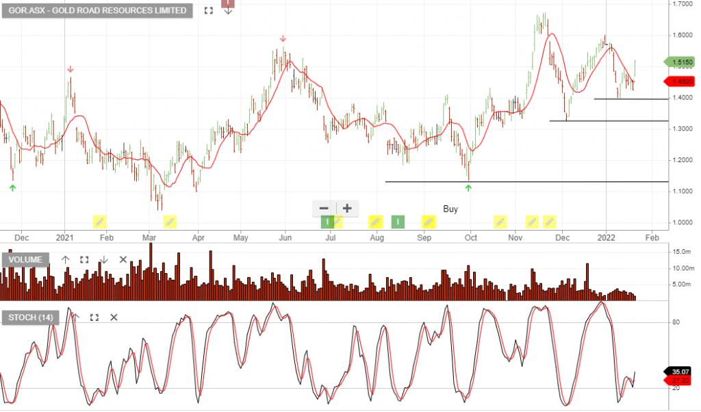
Task: Move the VOLUME panel up
Action: 65,259
